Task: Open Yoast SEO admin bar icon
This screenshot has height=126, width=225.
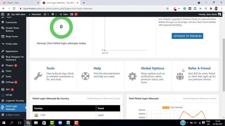Action: coord(74,14)
